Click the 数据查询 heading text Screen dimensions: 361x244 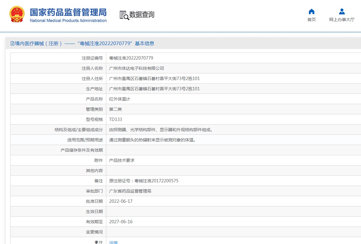142,14
